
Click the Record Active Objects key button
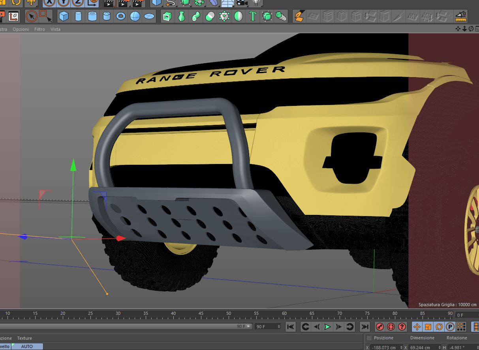(380, 327)
